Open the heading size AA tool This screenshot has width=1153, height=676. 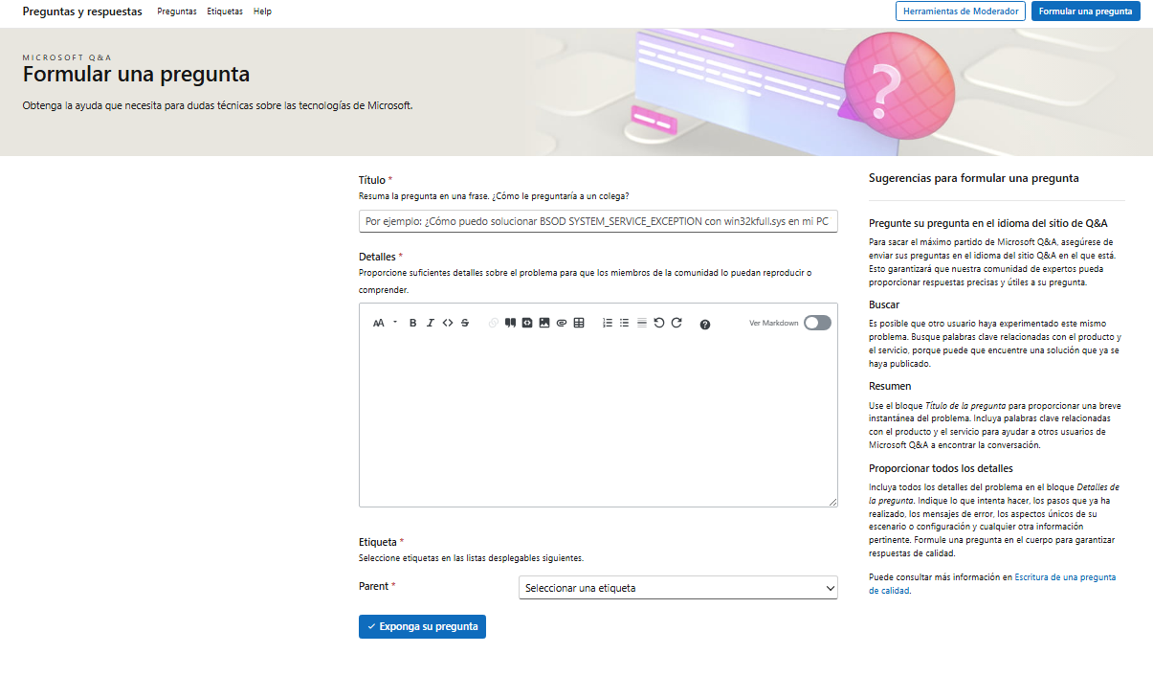tap(378, 324)
